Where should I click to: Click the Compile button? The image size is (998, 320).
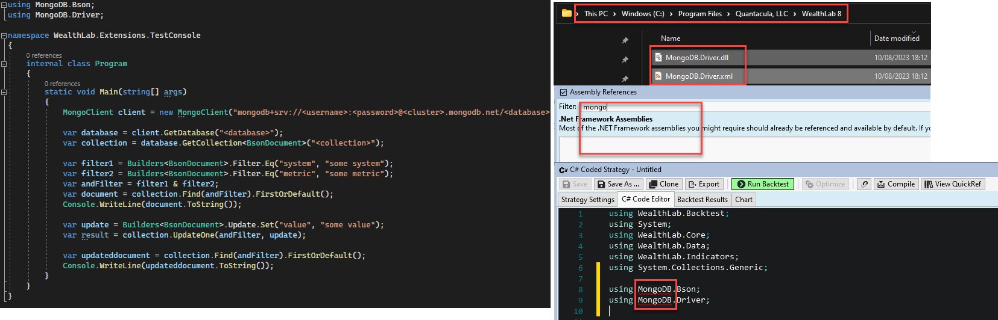[895, 184]
